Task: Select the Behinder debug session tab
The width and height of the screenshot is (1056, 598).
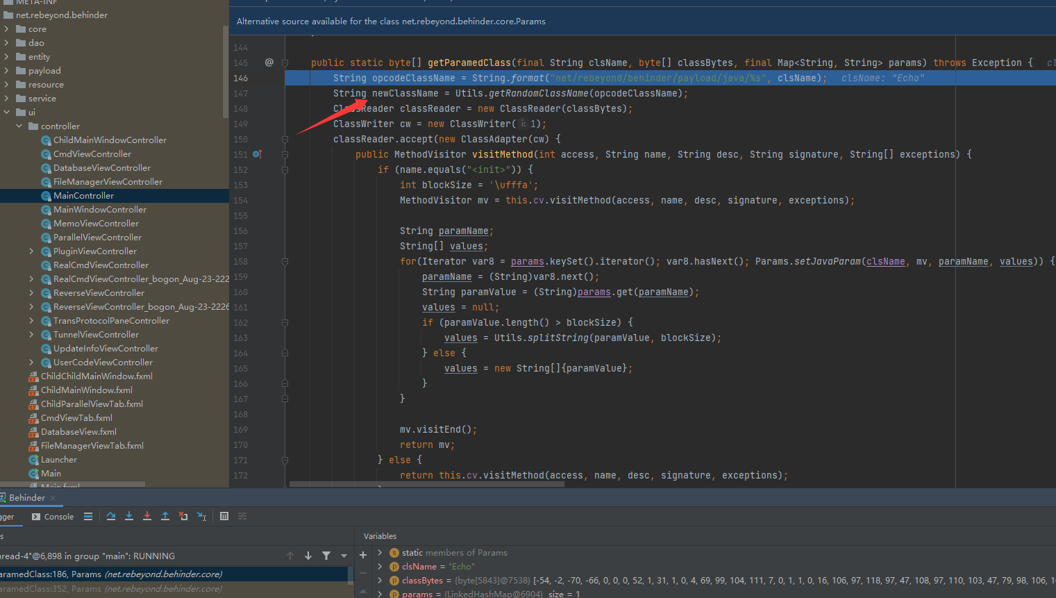Action: (x=27, y=498)
